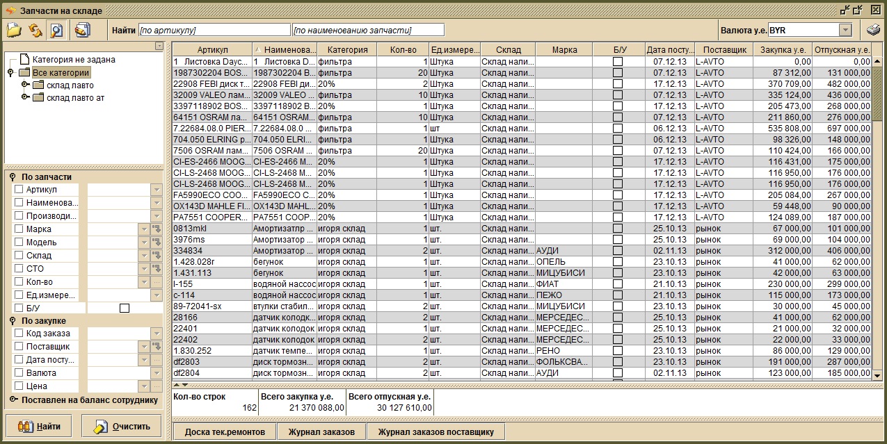Image resolution: width=887 pixels, height=444 pixels.
Task: Switch to Журнал заказов tab
Action: 321,431
